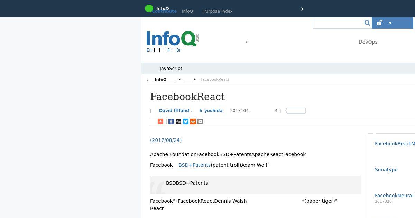
Task: Switch language to En
Action: (x=149, y=50)
